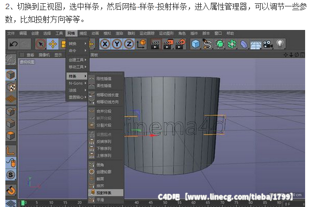Screen dimensions: 311x207
Task: Click the orange magnet sidebar icon
Action: tap(11, 190)
